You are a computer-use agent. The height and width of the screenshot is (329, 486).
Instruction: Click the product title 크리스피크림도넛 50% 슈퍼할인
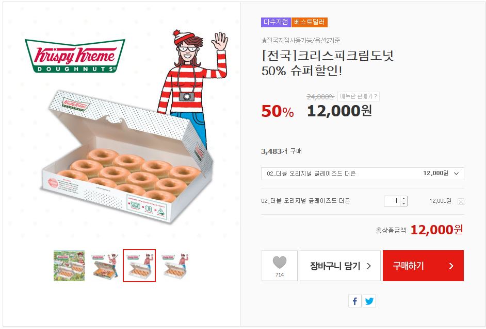click(x=328, y=63)
